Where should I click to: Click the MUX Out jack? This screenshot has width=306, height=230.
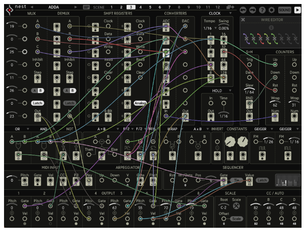[x=38, y=117]
